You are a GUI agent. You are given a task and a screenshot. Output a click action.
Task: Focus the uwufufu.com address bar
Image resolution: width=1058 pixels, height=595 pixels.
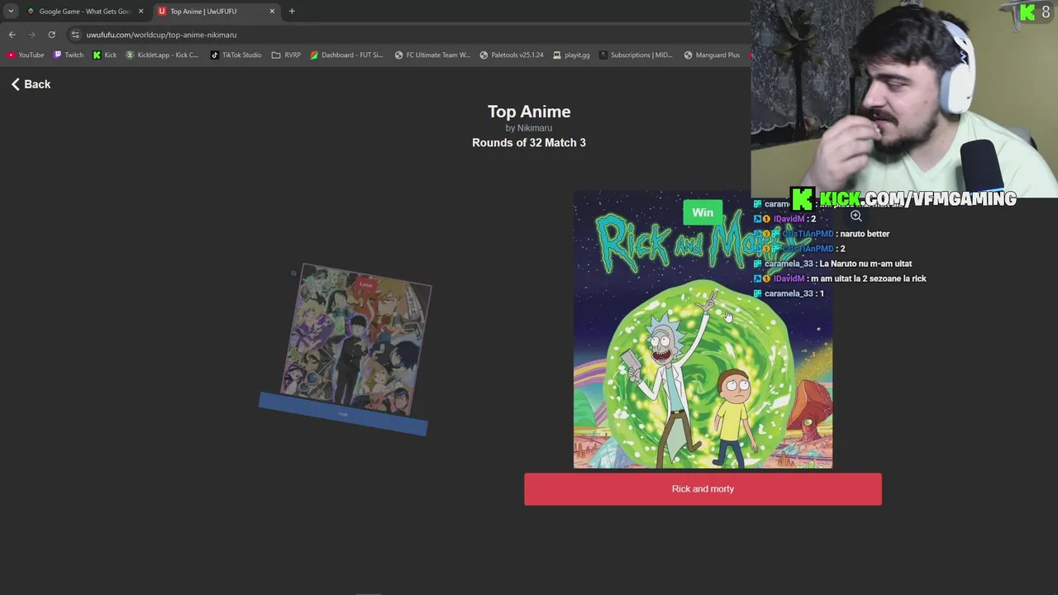[161, 35]
